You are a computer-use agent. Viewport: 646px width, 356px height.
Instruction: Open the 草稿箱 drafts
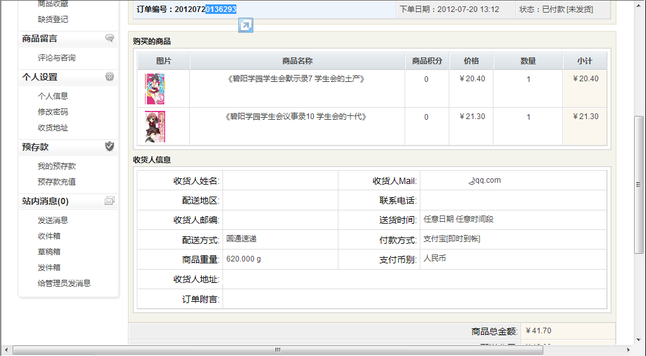(49, 251)
